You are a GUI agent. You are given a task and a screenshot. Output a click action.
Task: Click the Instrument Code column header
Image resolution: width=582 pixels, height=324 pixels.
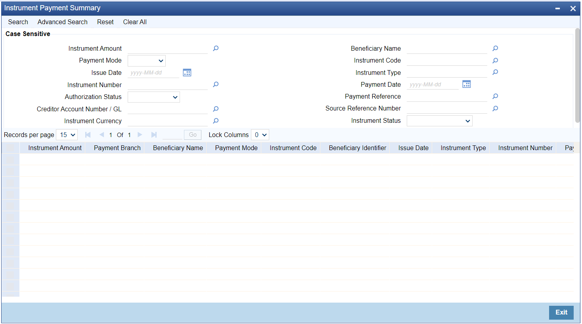click(293, 148)
